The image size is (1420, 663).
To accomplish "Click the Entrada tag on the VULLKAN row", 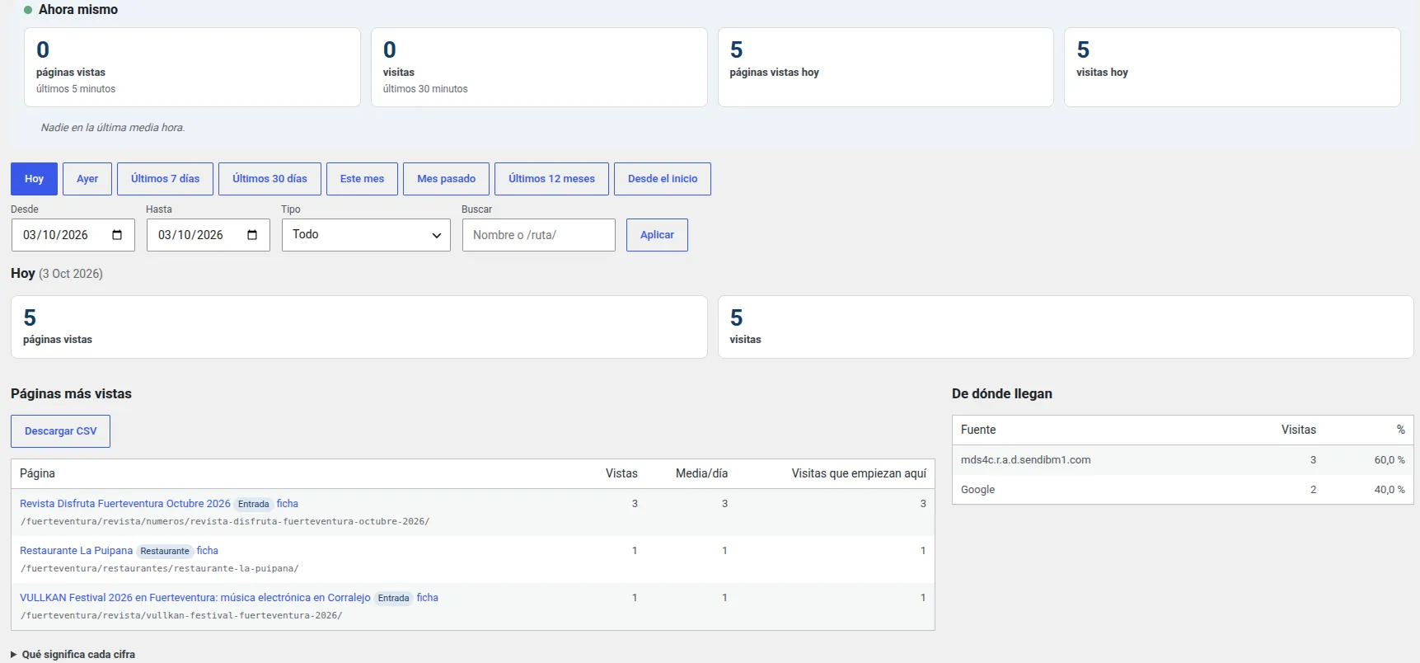I will coord(394,598).
